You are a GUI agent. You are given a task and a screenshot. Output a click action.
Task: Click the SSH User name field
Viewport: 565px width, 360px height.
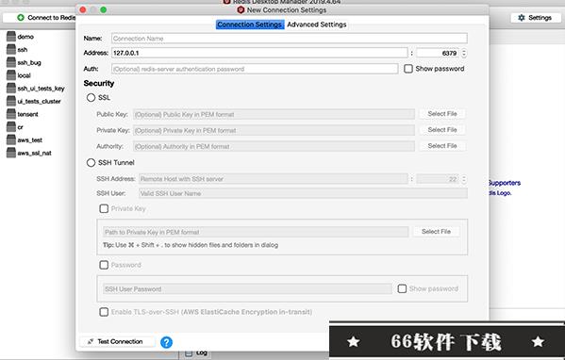click(x=303, y=193)
